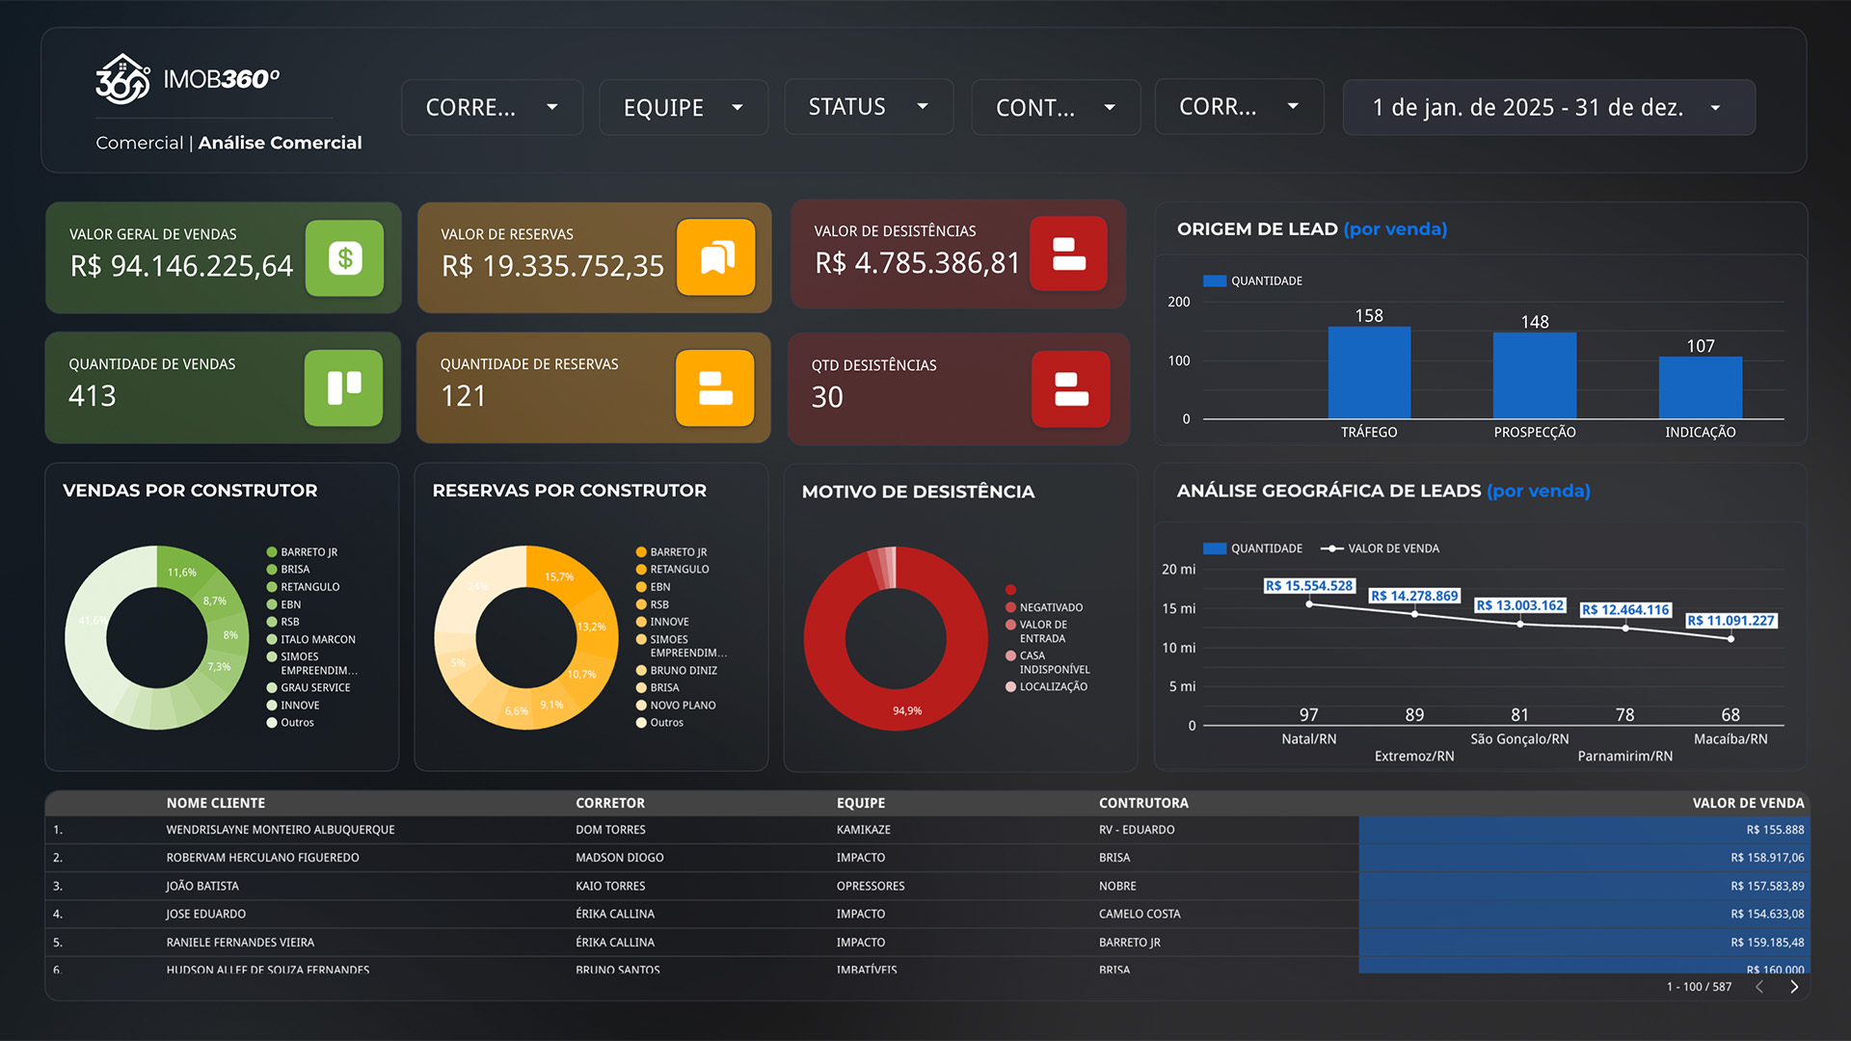Click the green dollar icon on sales value card

coord(344,258)
